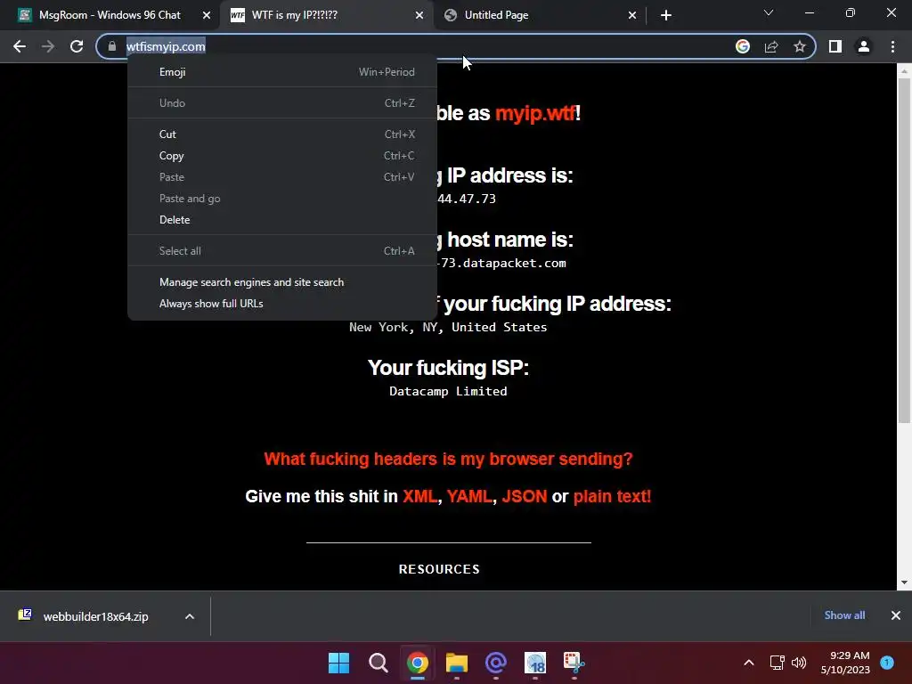Click the address bar URL text

click(x=166, y=46)
